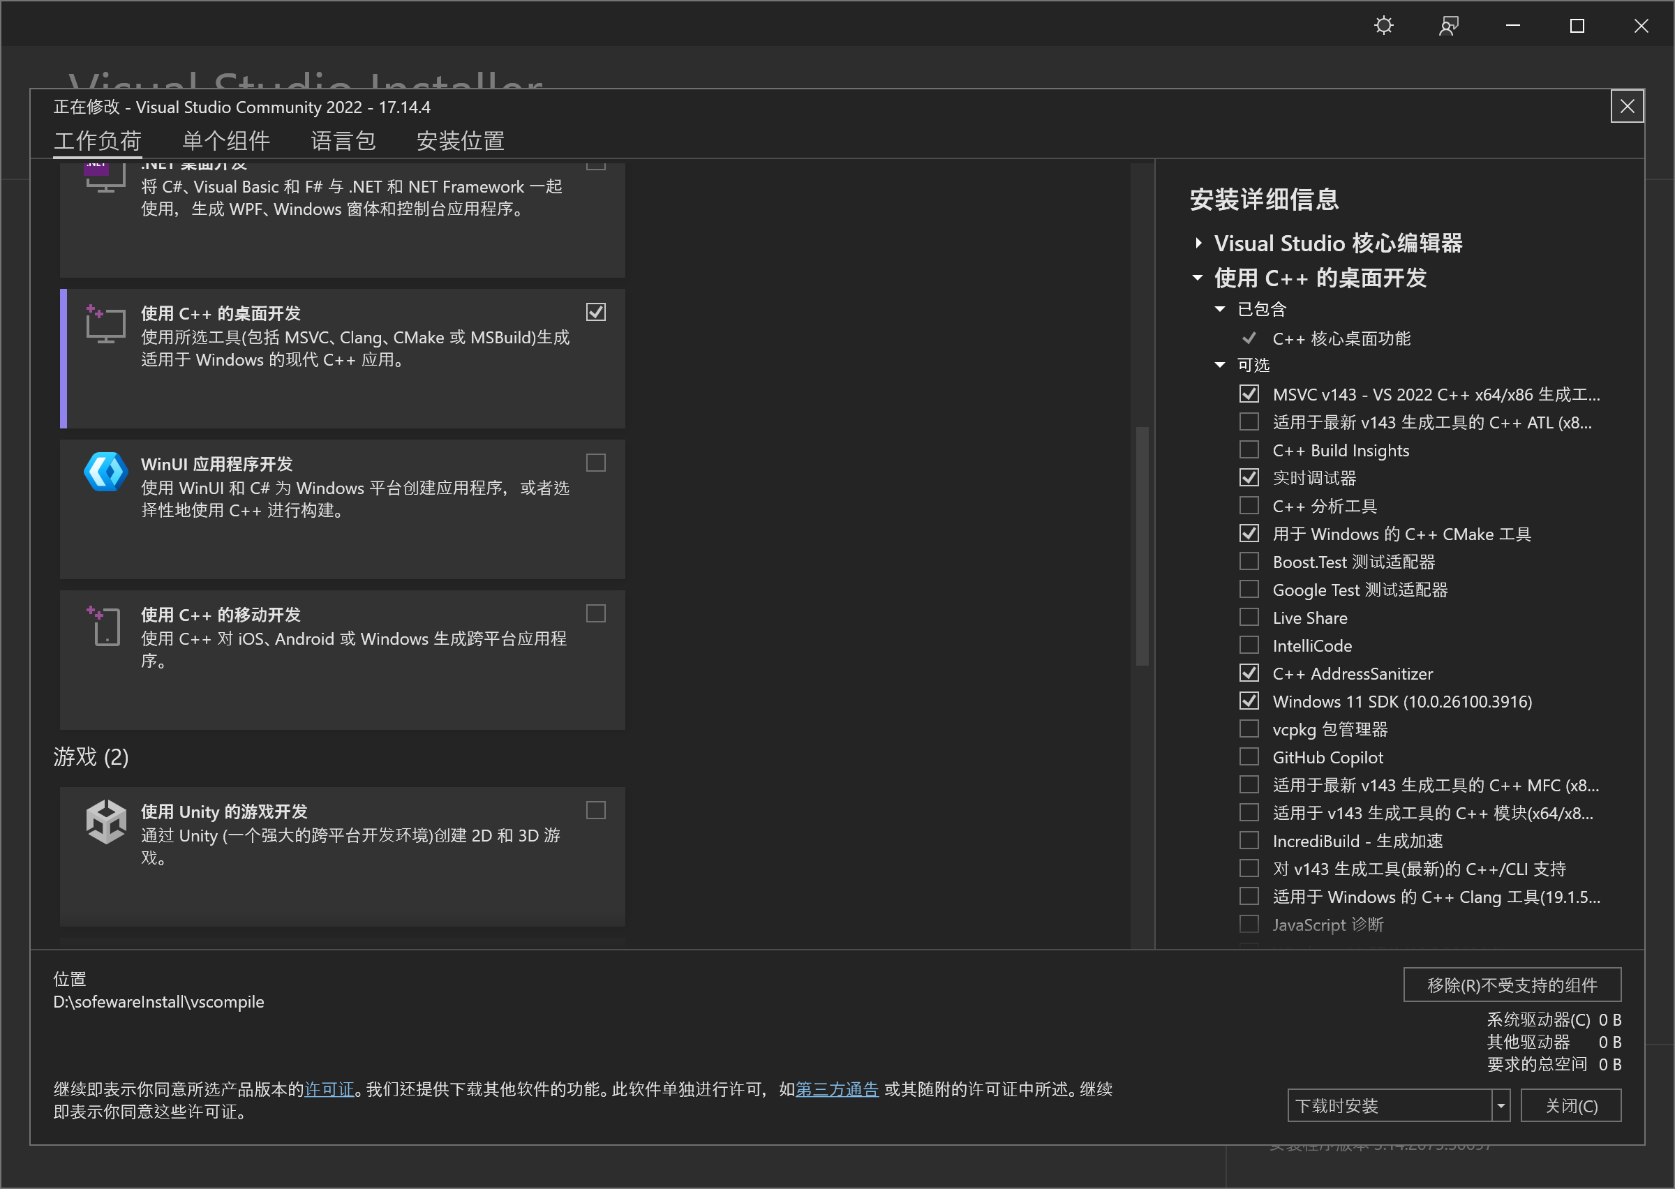The width and height of the screenshot is (1675, 1189).
Task: Enable C++/CLI support for v143
Action: tap(1249, 868)
